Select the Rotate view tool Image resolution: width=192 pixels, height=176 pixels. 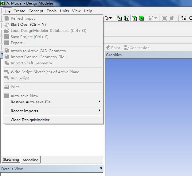pyautogui.click(x=183, y=18)
